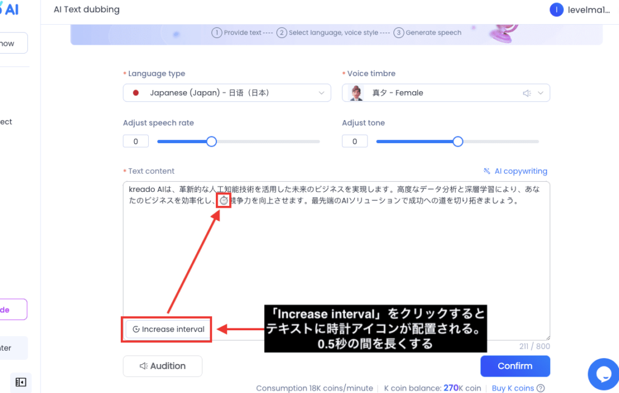Click the 'AI Text dubbing' page title
The height and width of the screenshot is (393, 619).
(x=87, y=10)
